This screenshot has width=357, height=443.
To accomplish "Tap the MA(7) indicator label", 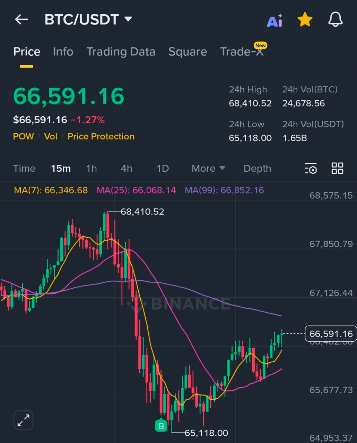I will (51, 190).
